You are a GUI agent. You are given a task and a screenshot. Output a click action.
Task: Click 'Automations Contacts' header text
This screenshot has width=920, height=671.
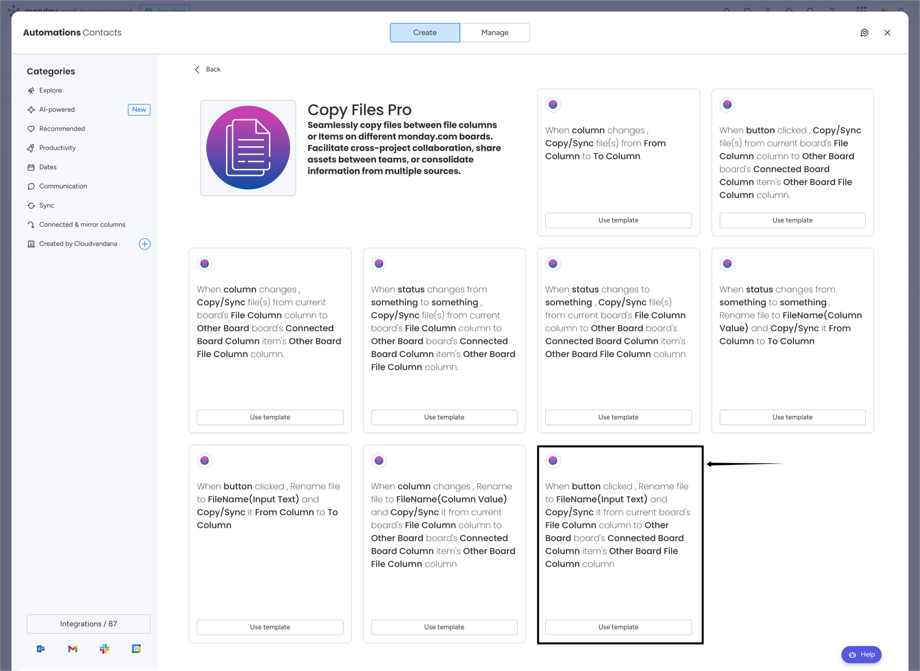(72, 33)
